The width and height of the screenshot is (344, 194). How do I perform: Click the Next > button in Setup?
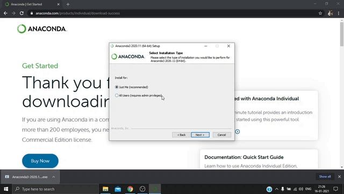coord(200,135)
